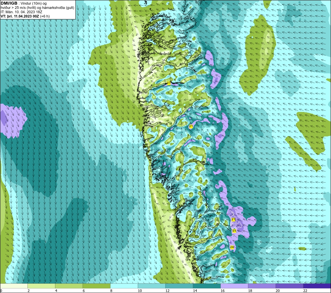Image resolution: width=331 pixels, height=293 pixels.
Task: Click the legend scale value 20
Action: click(x=278, y=291)
